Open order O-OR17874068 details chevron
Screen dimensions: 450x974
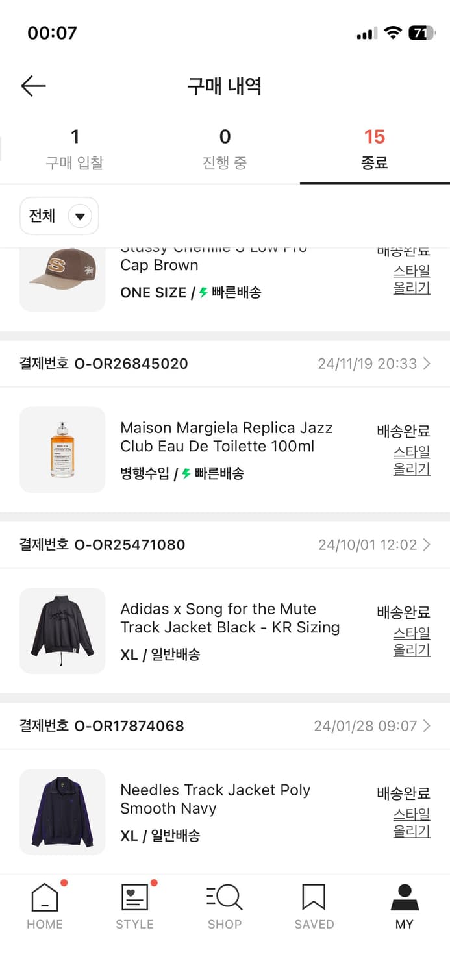click(x=427, y=726)
